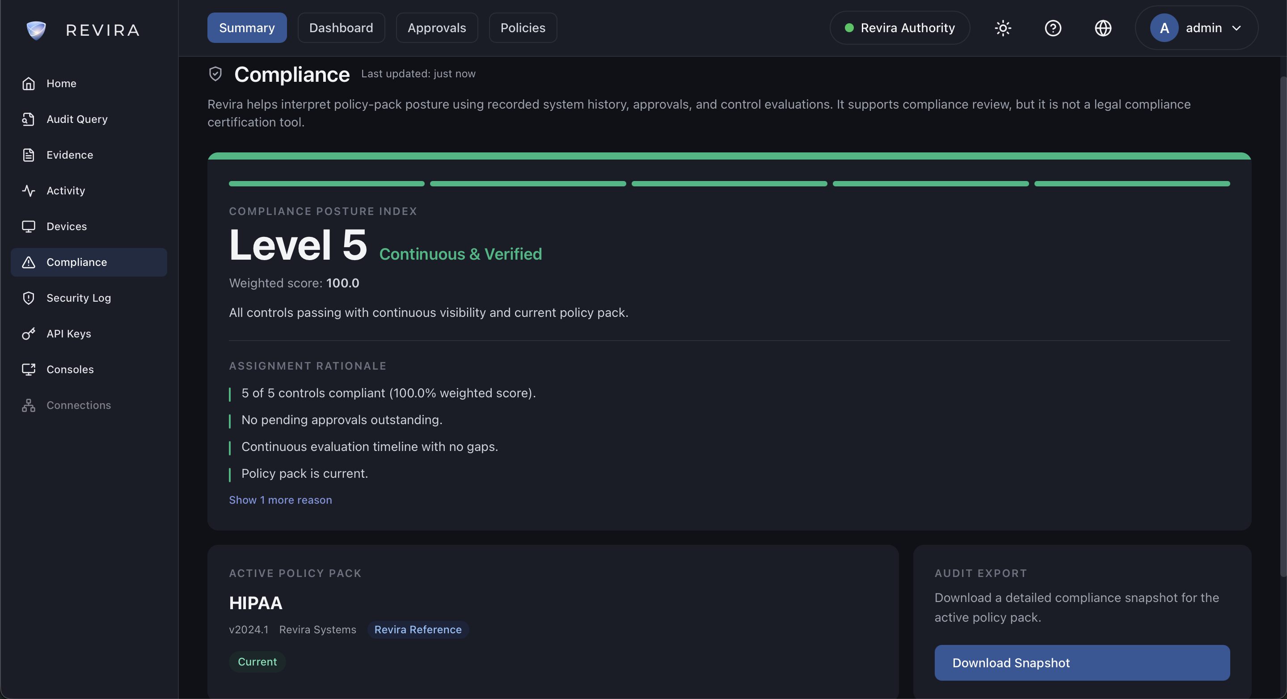Click the Download Snapshot button
The height and width of the screenshot is (699, 1287).
click(1082, 663)
